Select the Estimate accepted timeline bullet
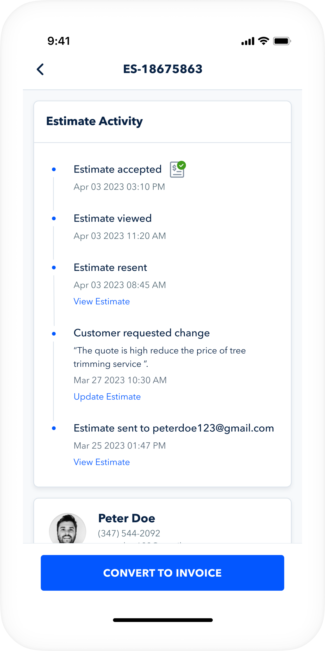325x651 pixels. (54, 169)
